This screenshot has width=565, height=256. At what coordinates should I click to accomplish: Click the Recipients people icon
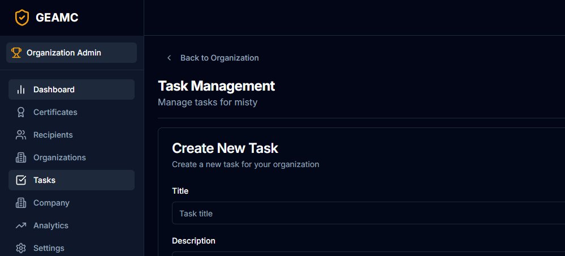21,135
